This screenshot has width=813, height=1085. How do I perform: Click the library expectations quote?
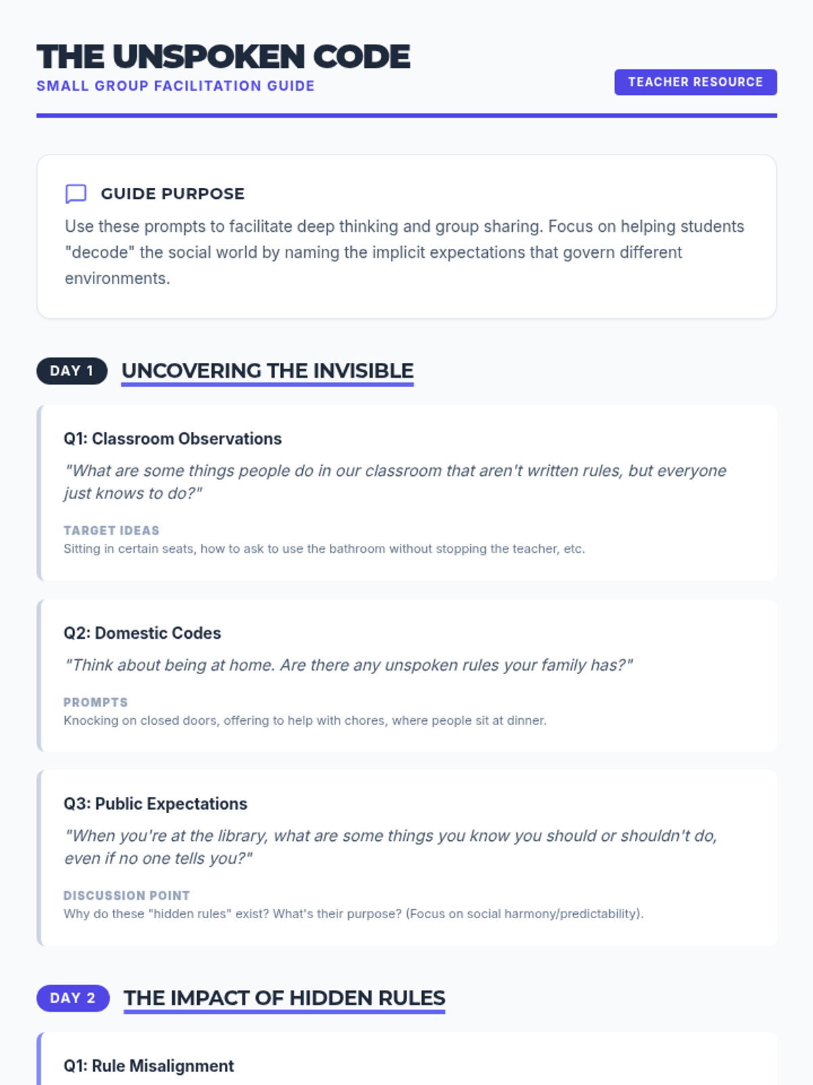click(390, 847)
